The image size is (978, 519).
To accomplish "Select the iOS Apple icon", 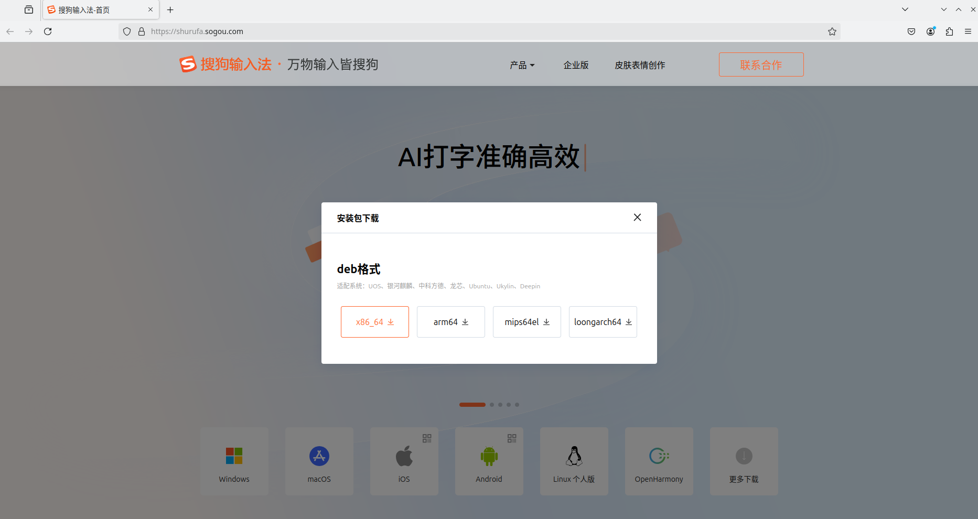I will [404, 456].
